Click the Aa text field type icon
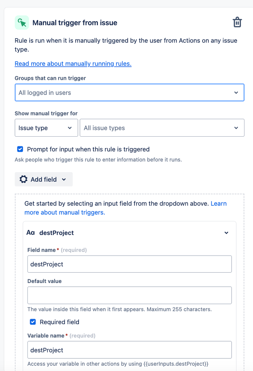 tap(30, 232)
